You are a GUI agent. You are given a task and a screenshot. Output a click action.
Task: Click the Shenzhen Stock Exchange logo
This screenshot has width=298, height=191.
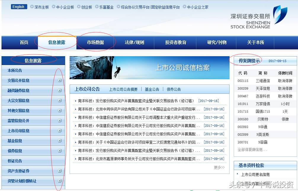[x=259, y=17]
